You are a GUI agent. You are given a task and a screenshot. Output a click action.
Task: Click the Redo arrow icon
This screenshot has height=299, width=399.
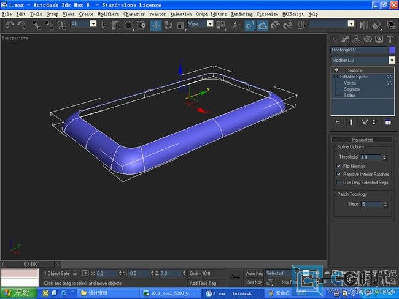tap(22, 25)
